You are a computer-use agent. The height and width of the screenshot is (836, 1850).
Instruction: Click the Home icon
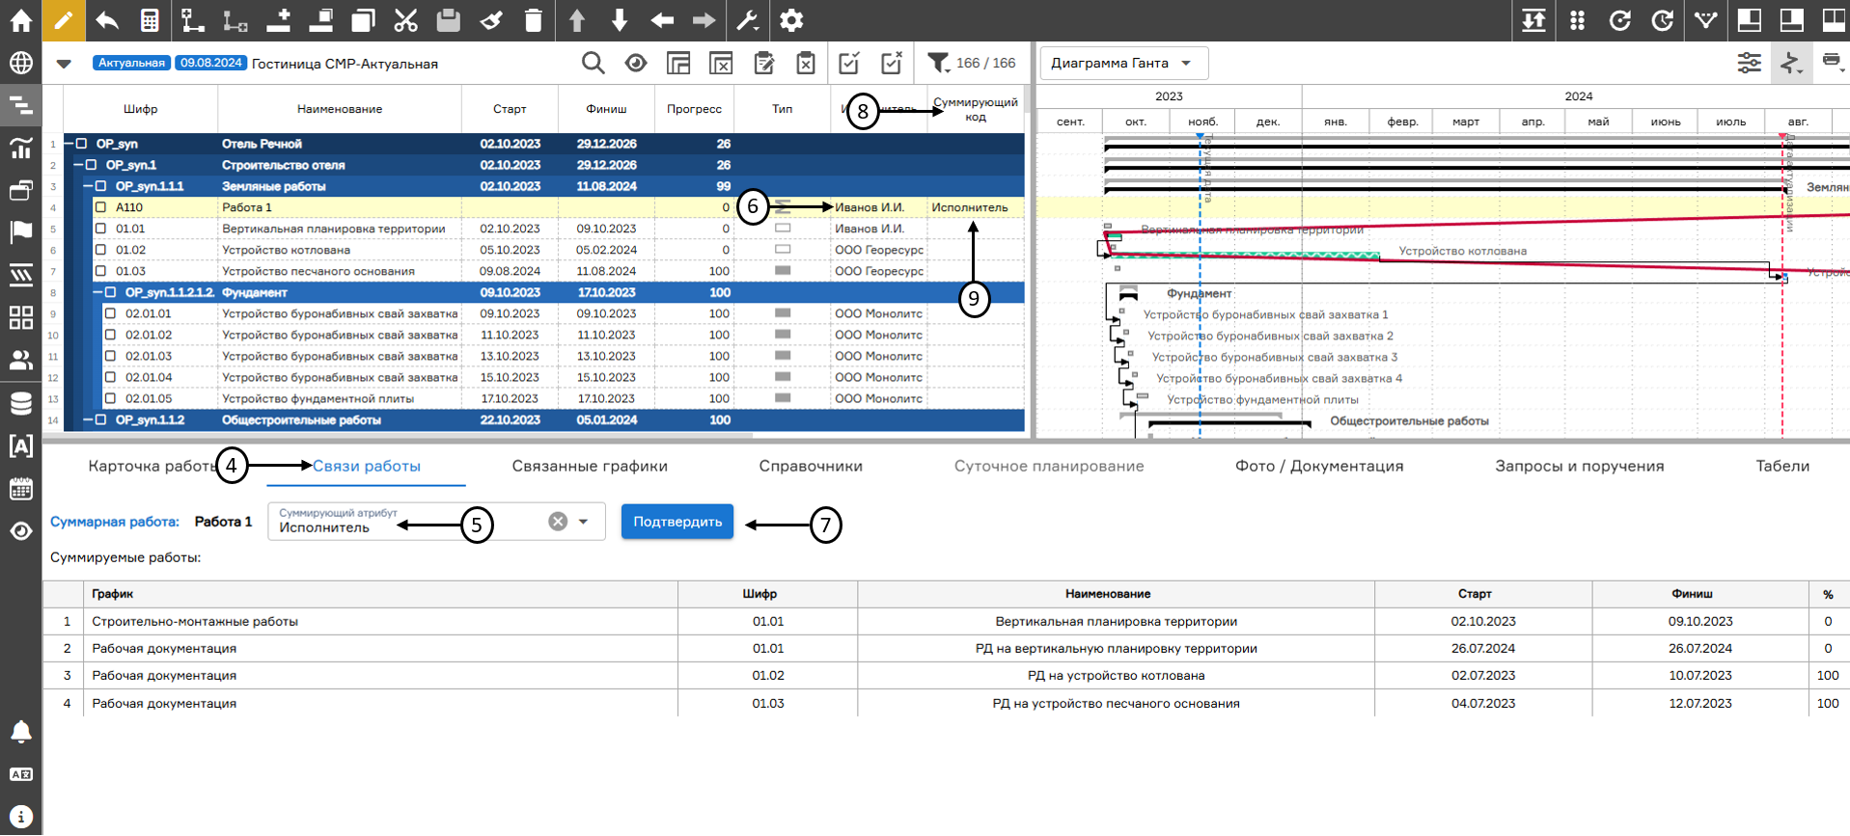click(x=20, y=20)
